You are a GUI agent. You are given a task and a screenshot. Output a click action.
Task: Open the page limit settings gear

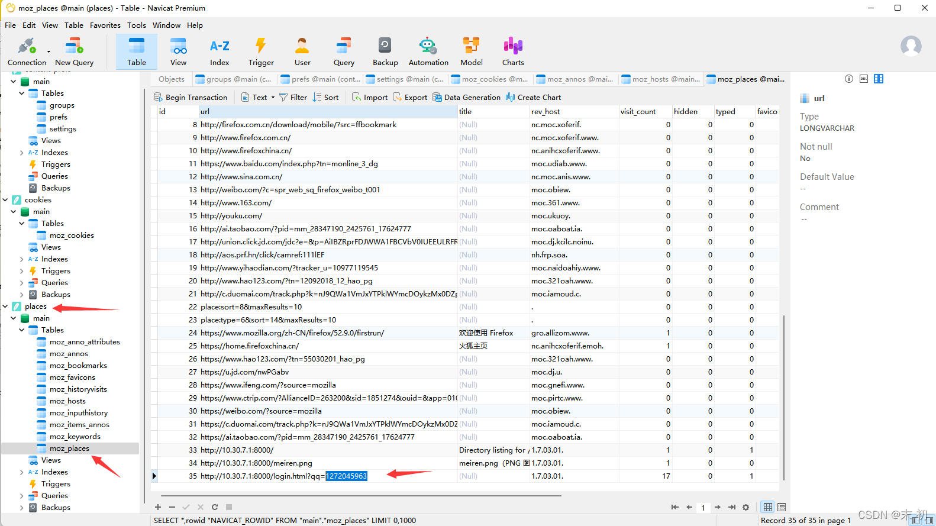(x=745, y=507)
